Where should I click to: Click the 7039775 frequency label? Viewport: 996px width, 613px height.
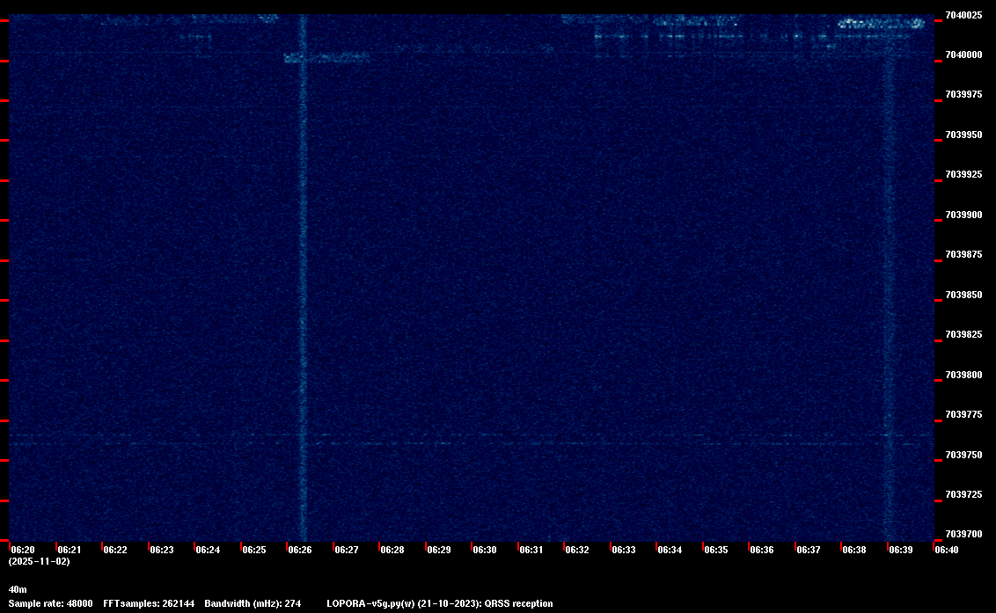tap(963, 415)
